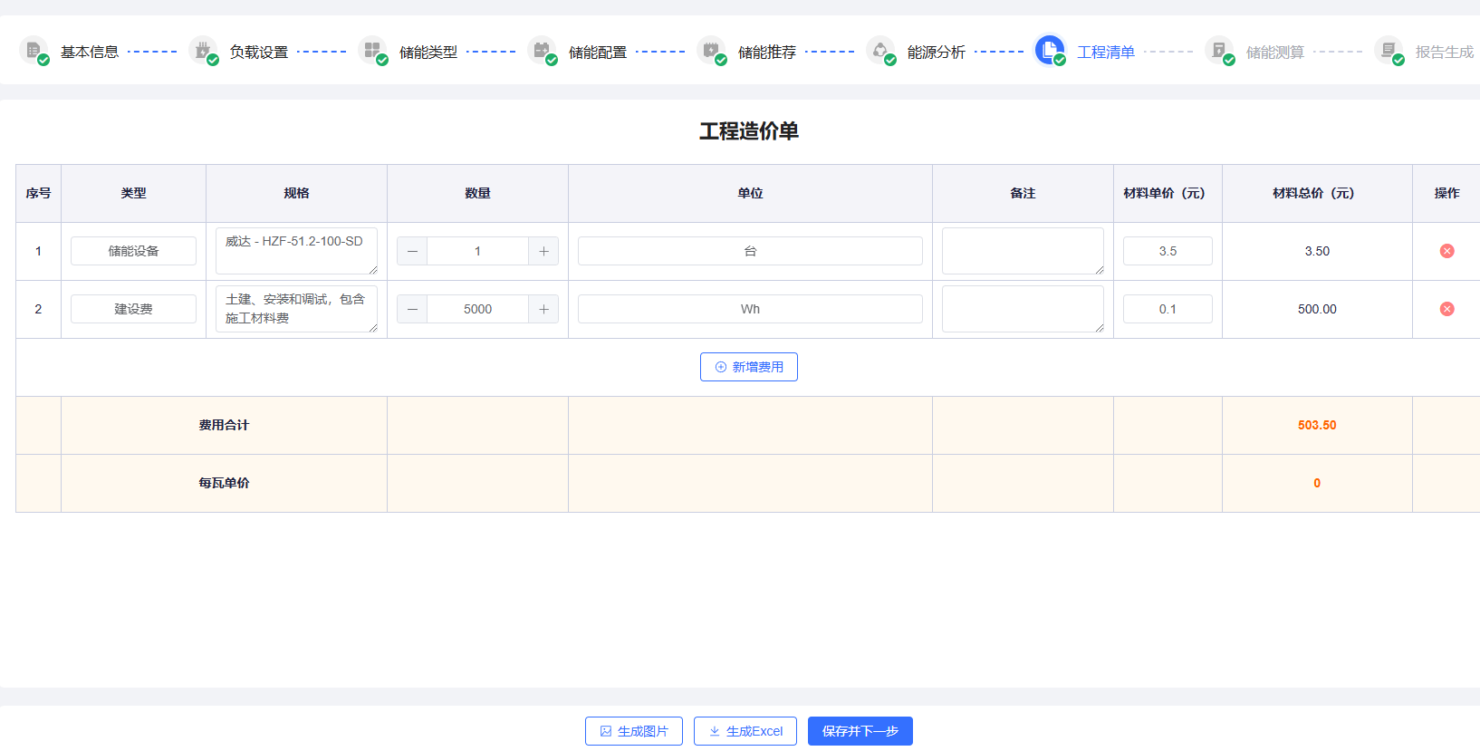
Task: Click the 负载设置 step icon
Action: click(x=203, y=51)
